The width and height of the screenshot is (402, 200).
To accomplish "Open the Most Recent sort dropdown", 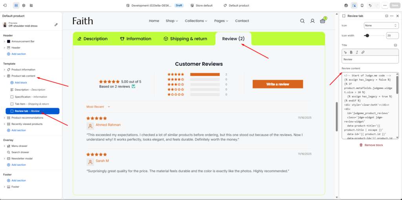I will pos(98,106).
